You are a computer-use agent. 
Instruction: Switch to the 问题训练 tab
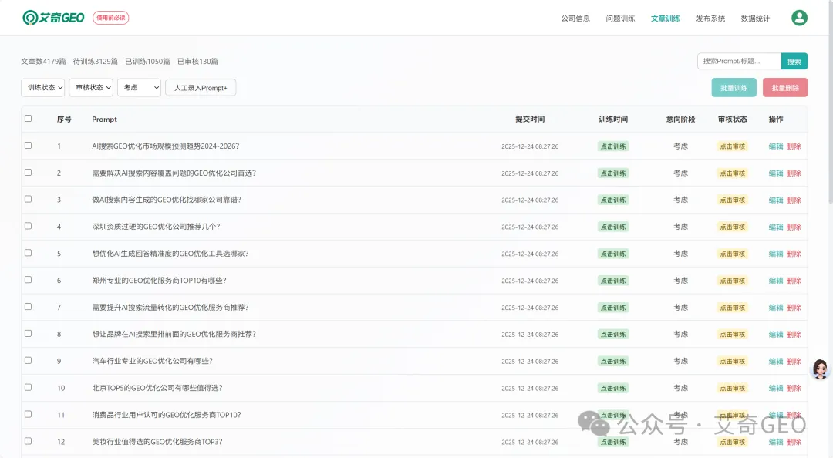(x=620, y=19)
